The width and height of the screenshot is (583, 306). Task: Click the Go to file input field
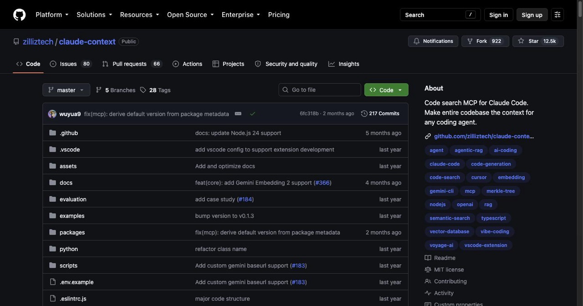coord(320,90)
